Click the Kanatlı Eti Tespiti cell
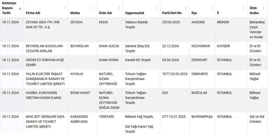 142,62
